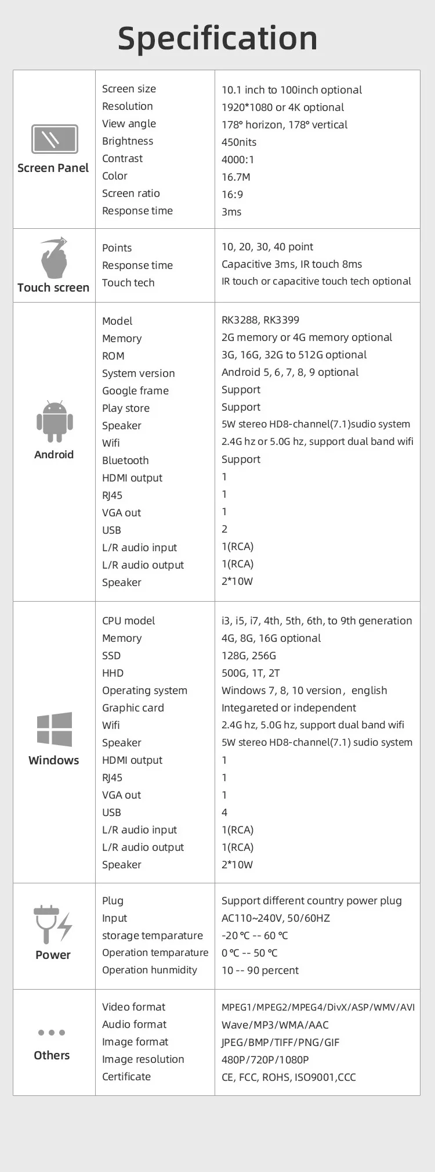Click the Others section label
This screenshot has width=435, height=1172.
point(52,1055)
